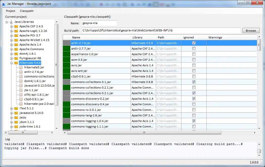Click the joda-time 1.6.2 folder icon
This screenshot has height=167, width=265.
(x=16, y=127)
